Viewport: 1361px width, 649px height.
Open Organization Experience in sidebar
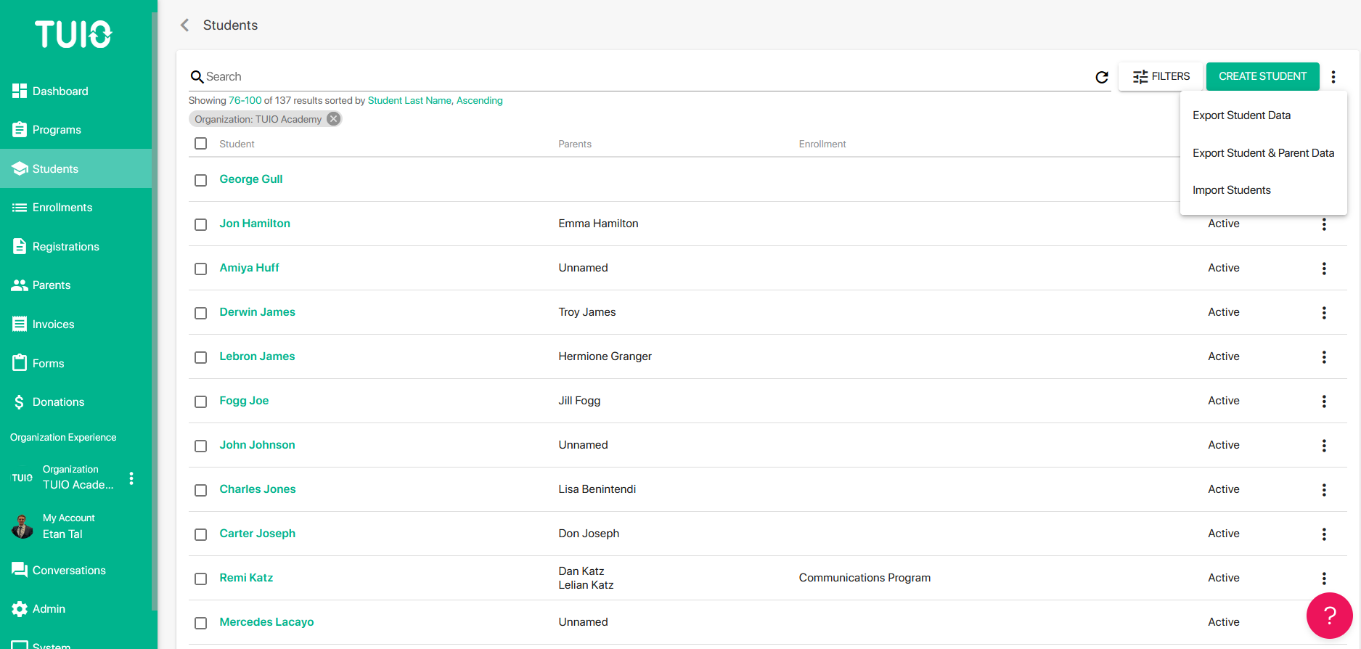pyautogui.click(x=63, y=438)
